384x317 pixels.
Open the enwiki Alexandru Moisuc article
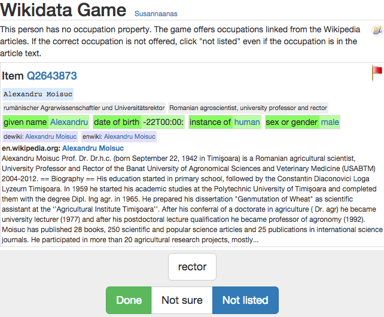coord(129,136)
